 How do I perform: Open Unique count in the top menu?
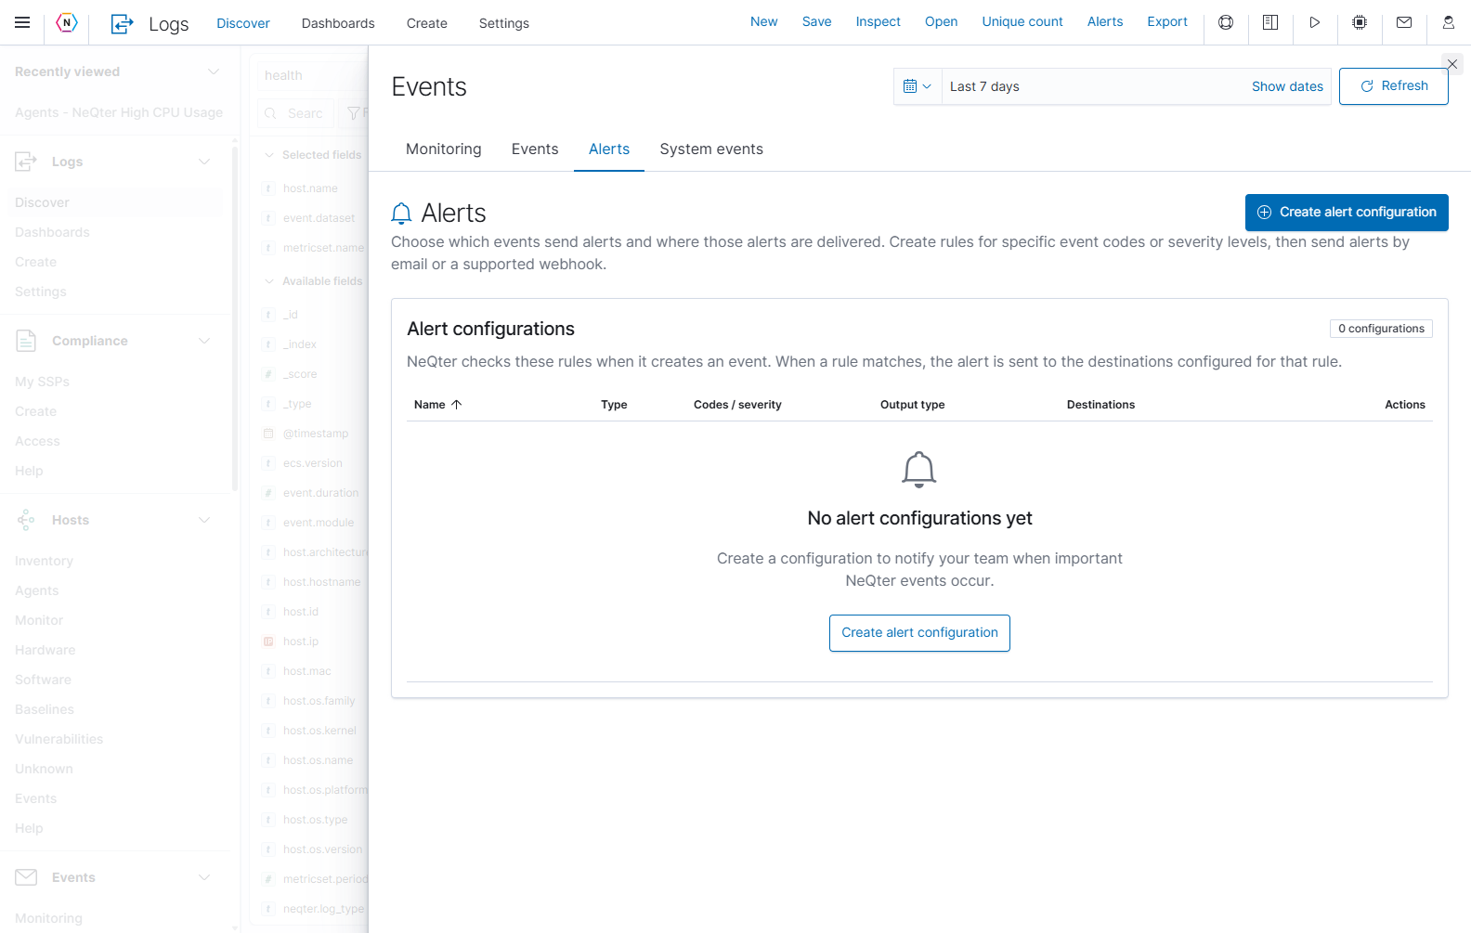[1022, 21]
